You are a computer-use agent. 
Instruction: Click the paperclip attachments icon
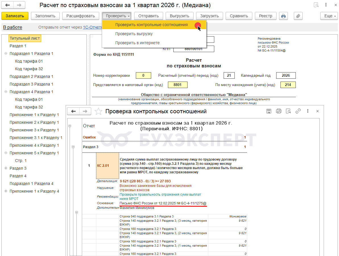click(298, 16)
